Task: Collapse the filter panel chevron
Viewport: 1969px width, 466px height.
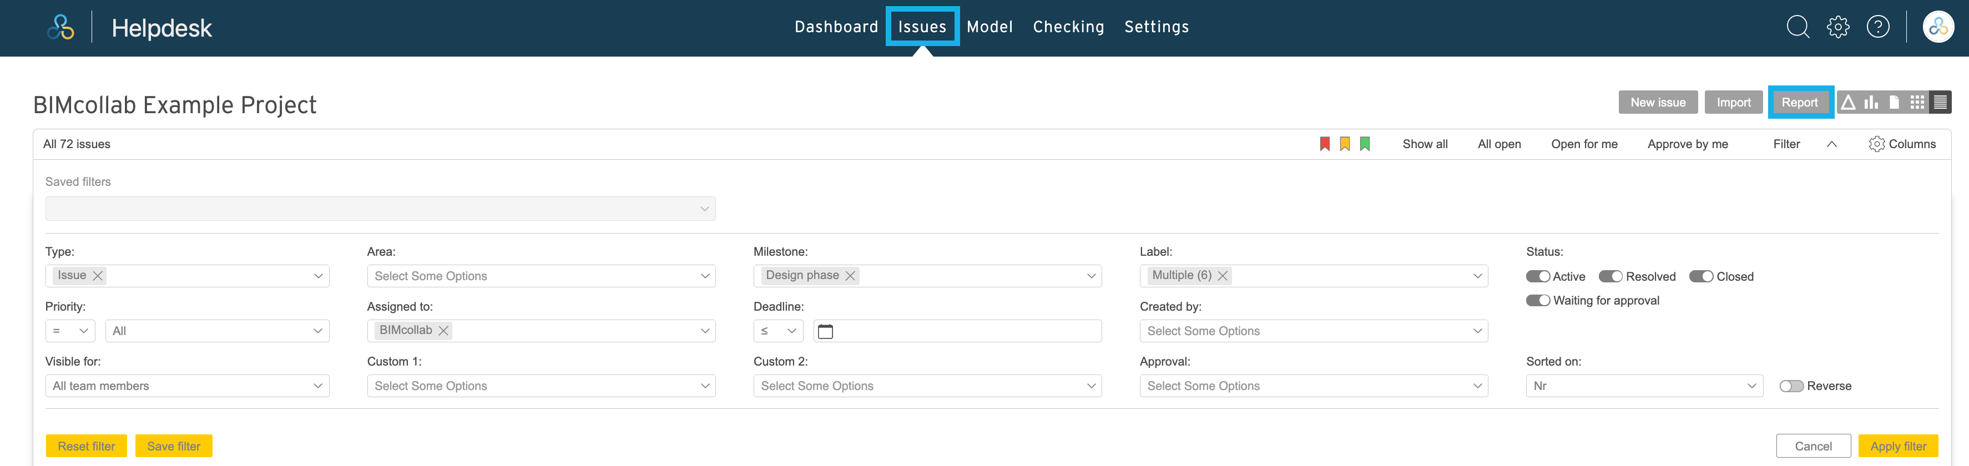Action: coord(1831,144)
